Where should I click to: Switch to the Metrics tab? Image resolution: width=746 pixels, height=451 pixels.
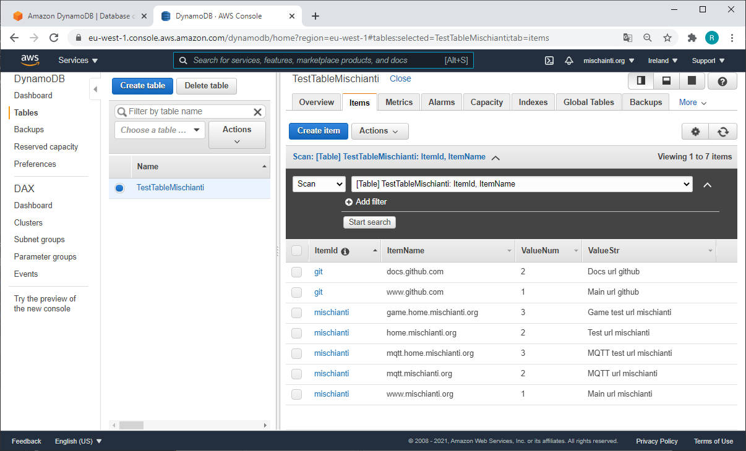(398, 102)
